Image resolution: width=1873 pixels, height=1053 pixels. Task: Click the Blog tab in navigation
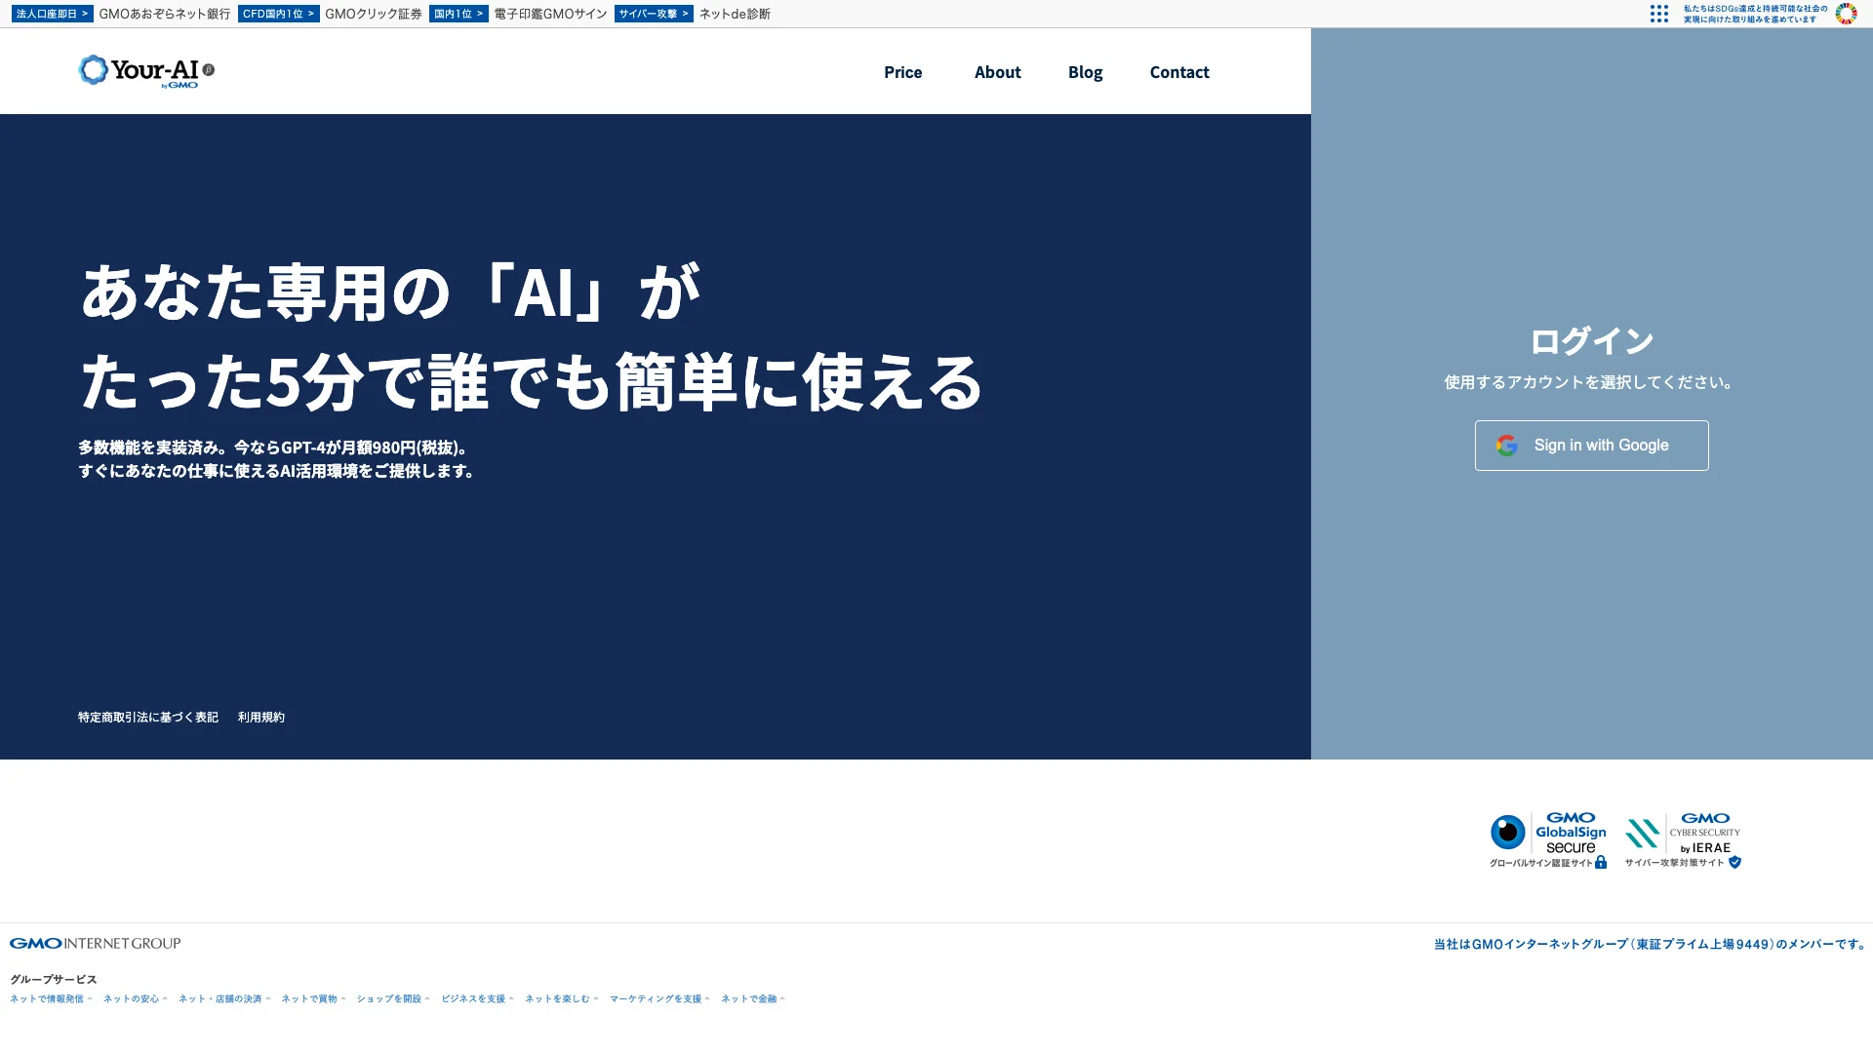(1085, 71)
